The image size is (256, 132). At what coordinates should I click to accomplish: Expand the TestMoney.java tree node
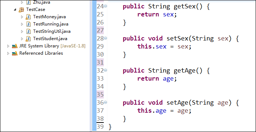[22, 17]
